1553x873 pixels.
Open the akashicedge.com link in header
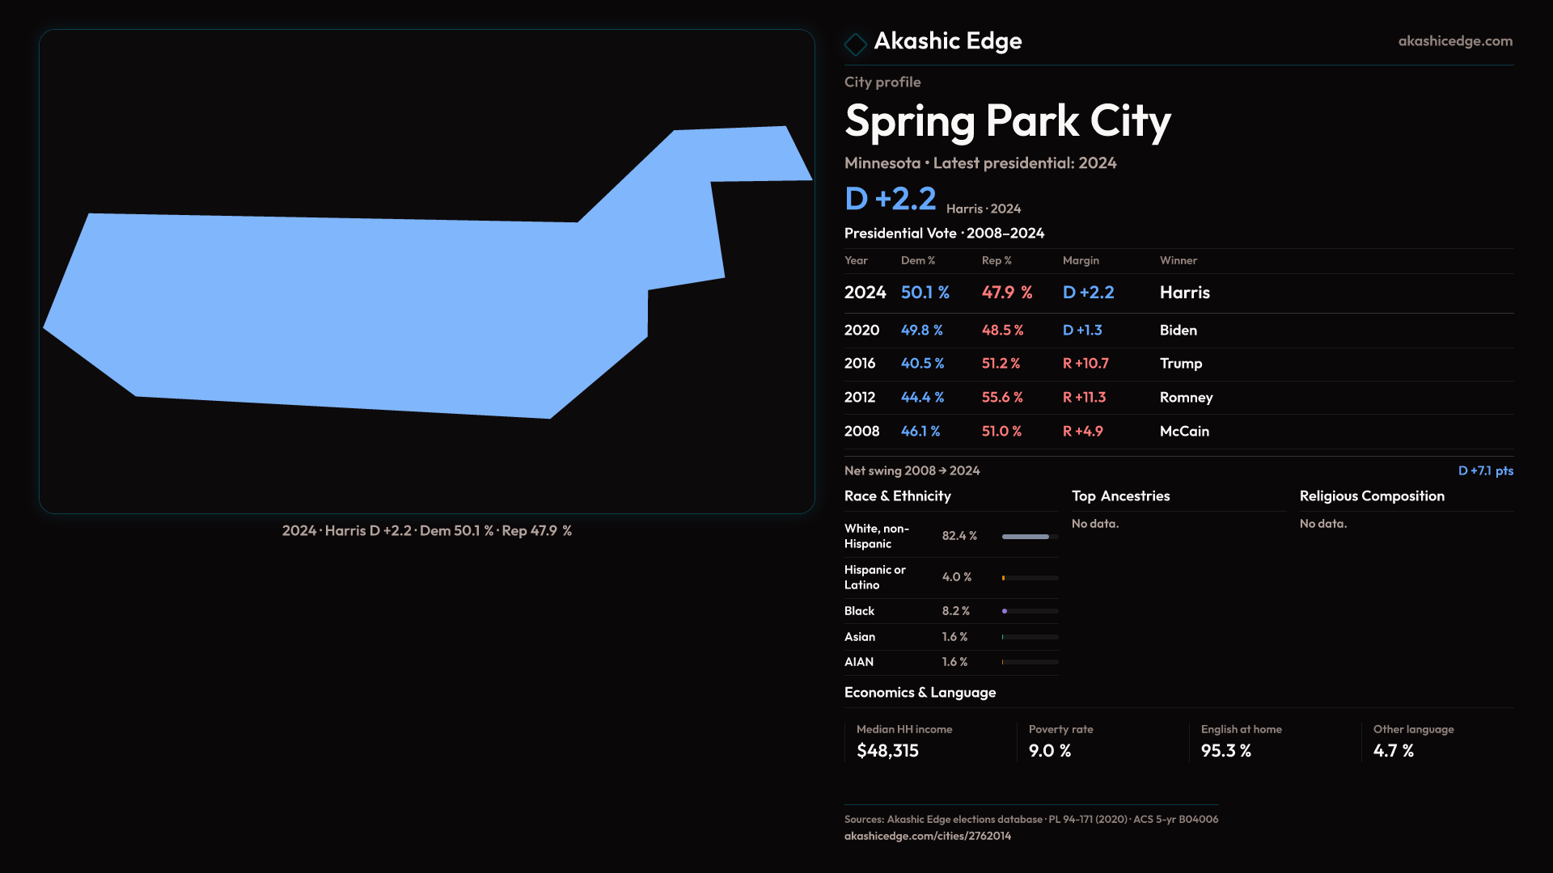(x=1454, y=41)
